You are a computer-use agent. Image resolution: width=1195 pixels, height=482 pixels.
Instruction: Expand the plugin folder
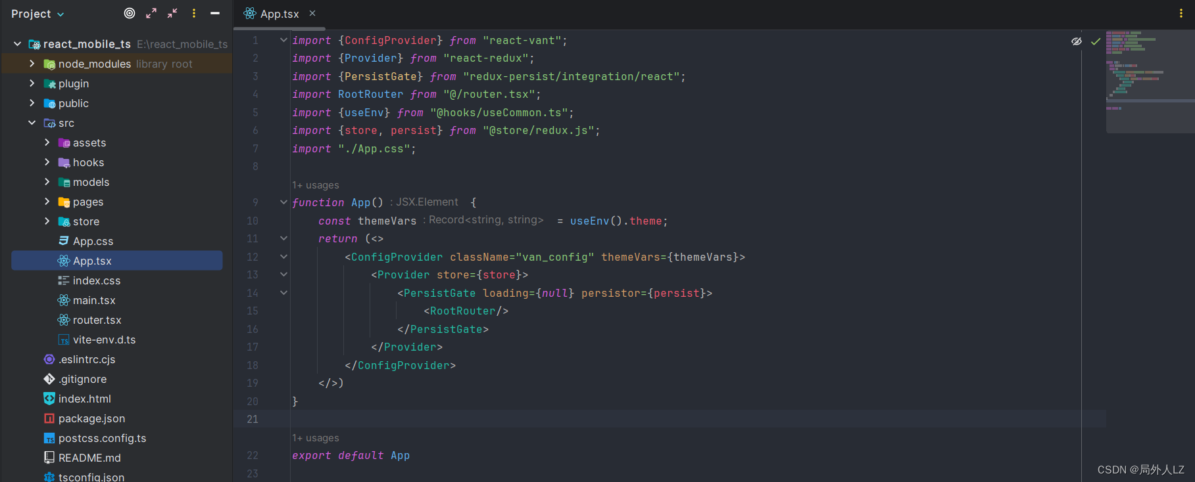(x=32, y=83)
